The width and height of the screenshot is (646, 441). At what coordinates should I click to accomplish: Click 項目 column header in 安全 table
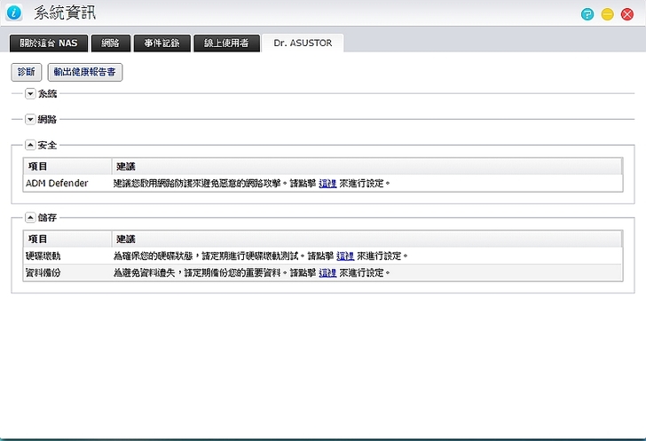coord(38,166)
